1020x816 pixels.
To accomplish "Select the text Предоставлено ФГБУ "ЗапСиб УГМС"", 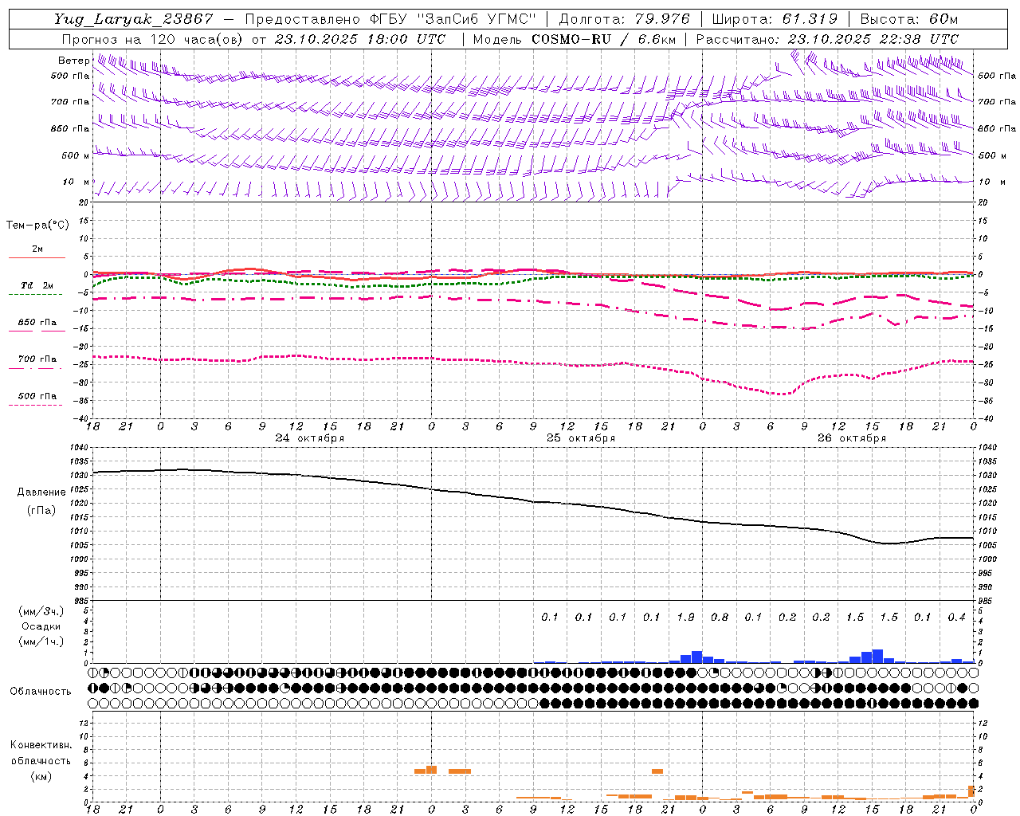I will point(391,19).
